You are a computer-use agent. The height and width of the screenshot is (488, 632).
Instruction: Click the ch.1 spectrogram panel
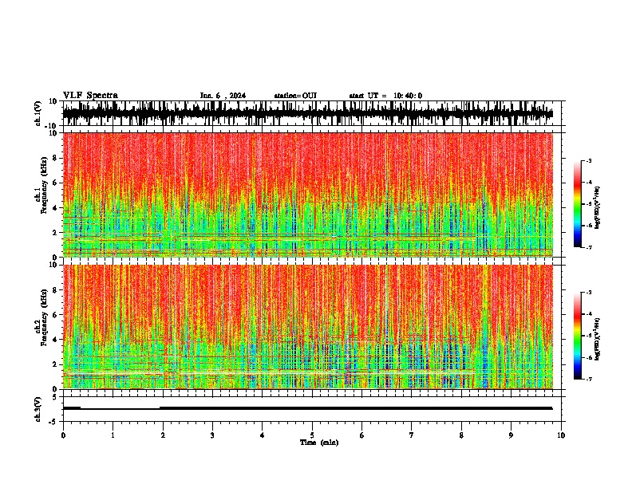pos(308,195)
